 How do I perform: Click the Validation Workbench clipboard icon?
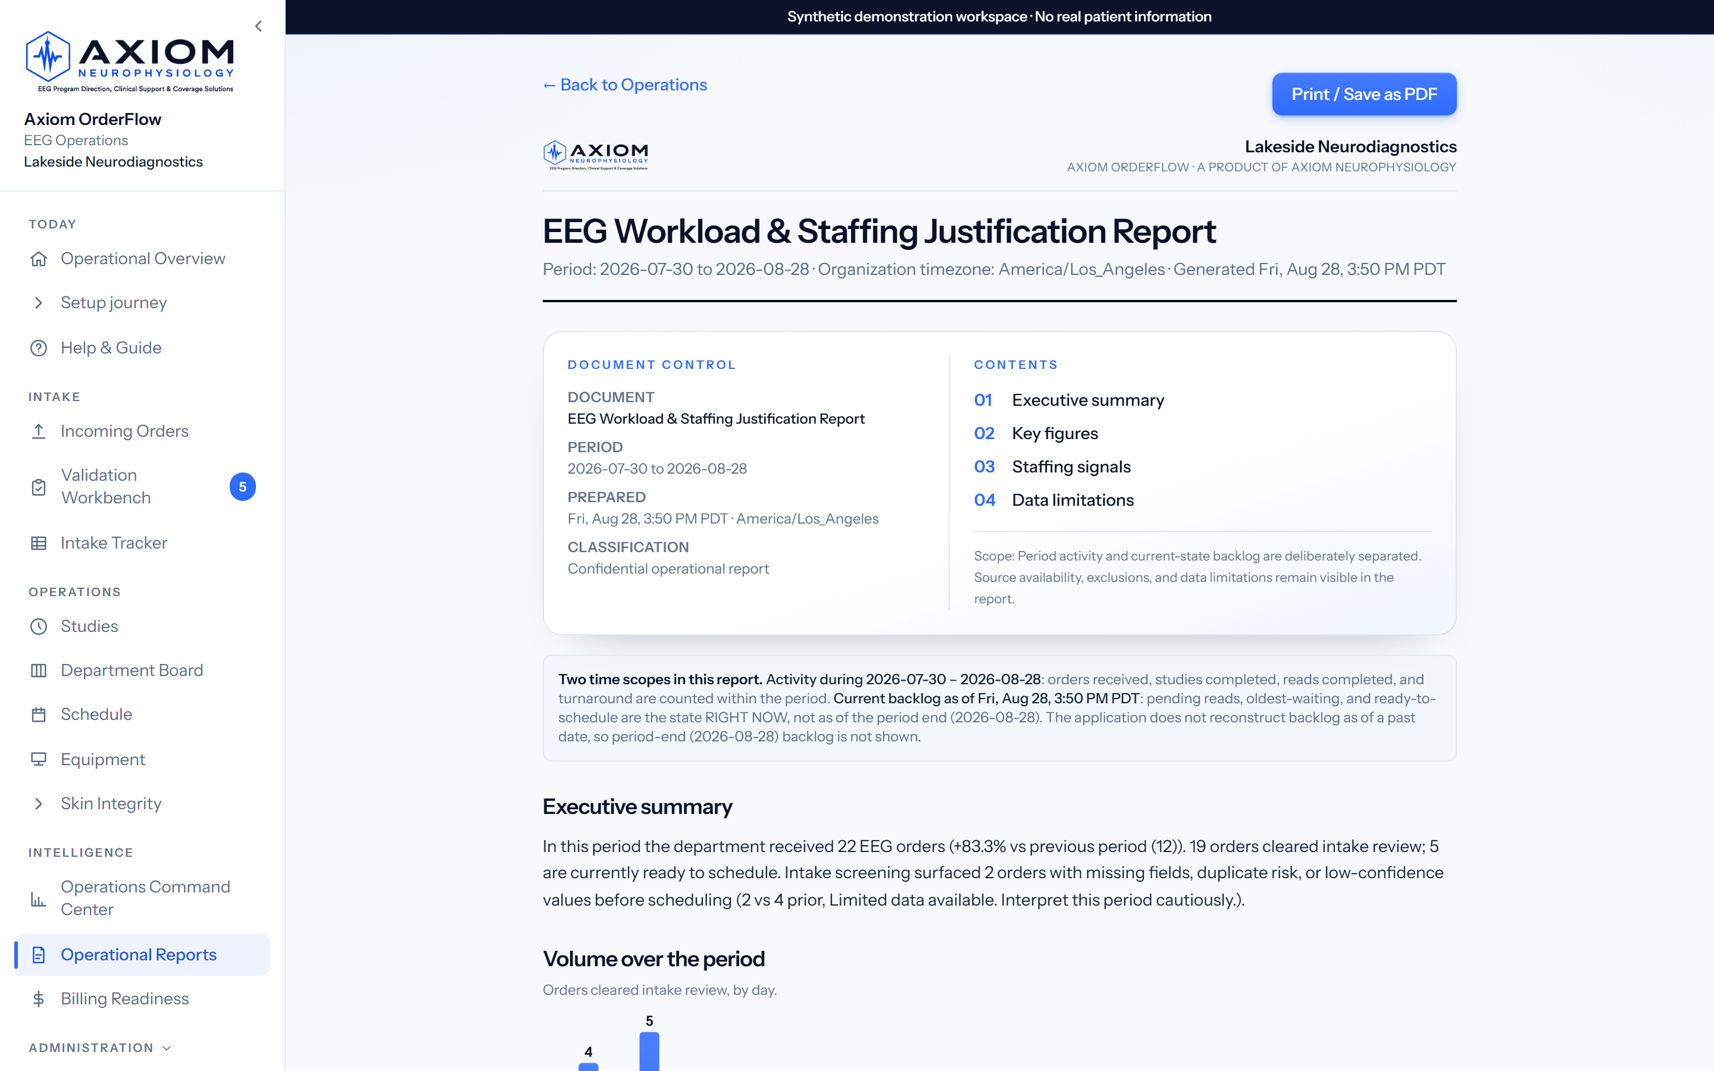(x=39, y=487)
